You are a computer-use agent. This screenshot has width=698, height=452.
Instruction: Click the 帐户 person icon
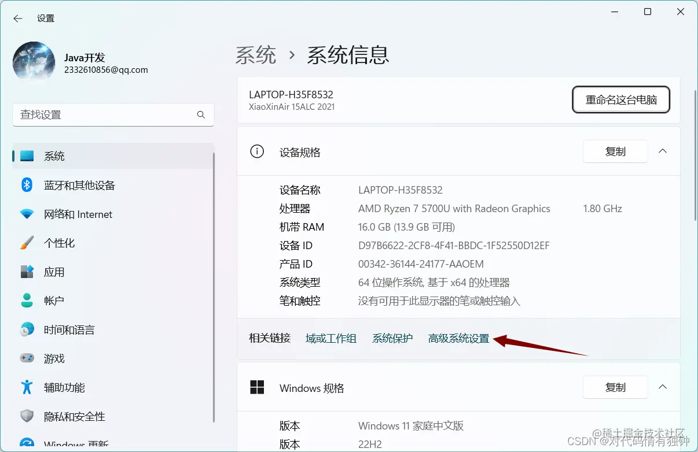pos(27,301)
